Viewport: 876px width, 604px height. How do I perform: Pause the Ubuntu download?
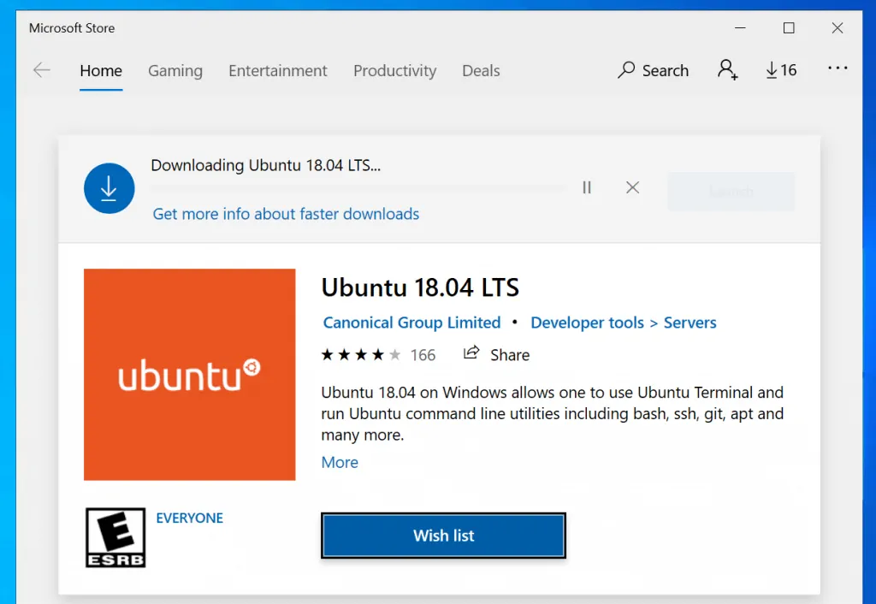point(587,187)
